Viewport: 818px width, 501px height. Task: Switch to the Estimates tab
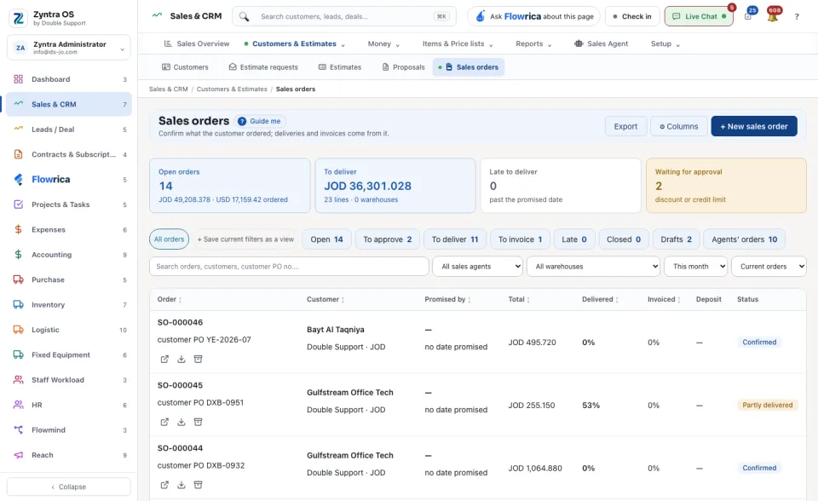(x=340, y=67)
